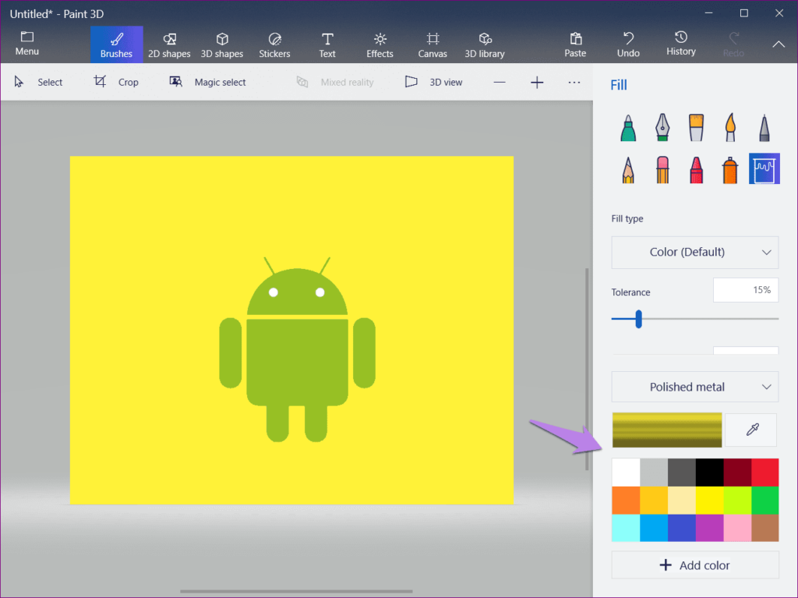798x598 pixels.
Task: Click the current color preview swatch
Action: [x=667, y=430]
